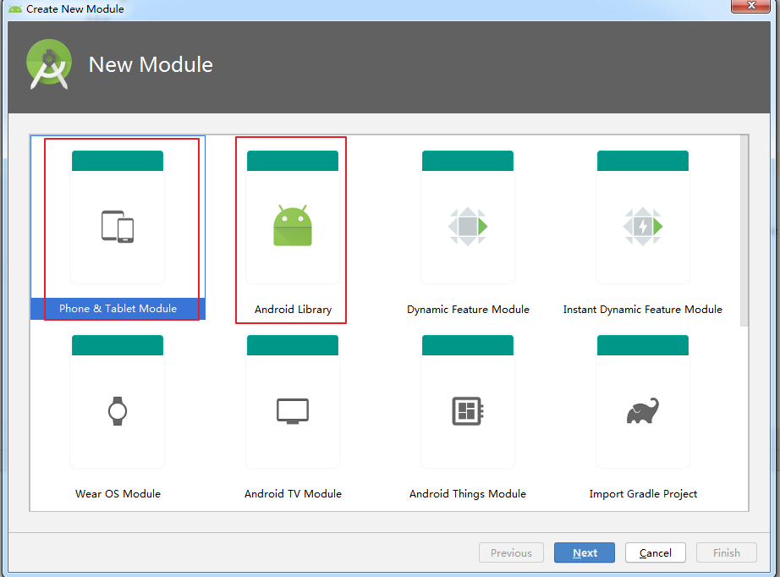Click the Android Things Module label
The width and height of the screenshot is (780, 577).
point(468,494)
